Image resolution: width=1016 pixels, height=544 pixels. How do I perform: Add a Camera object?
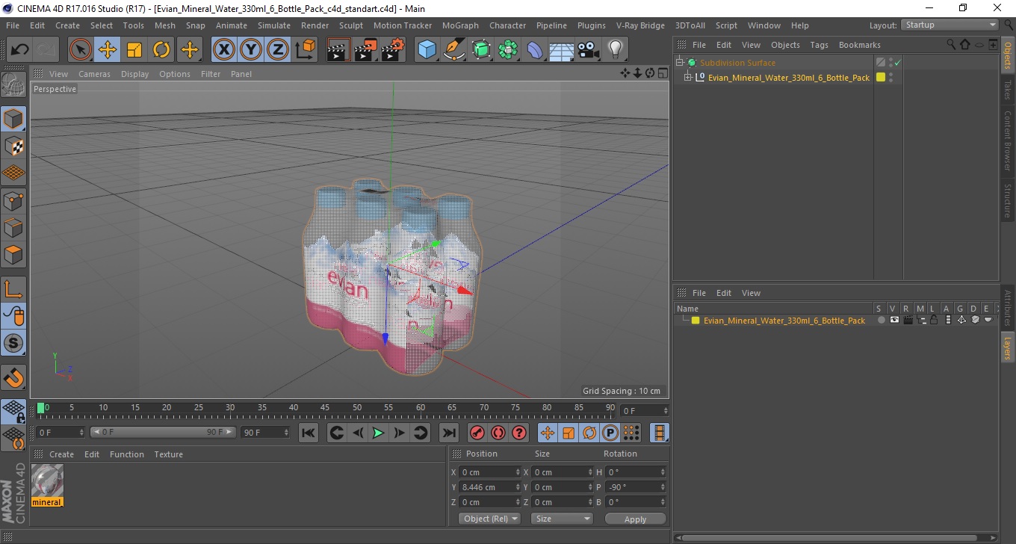coord(589,50)
